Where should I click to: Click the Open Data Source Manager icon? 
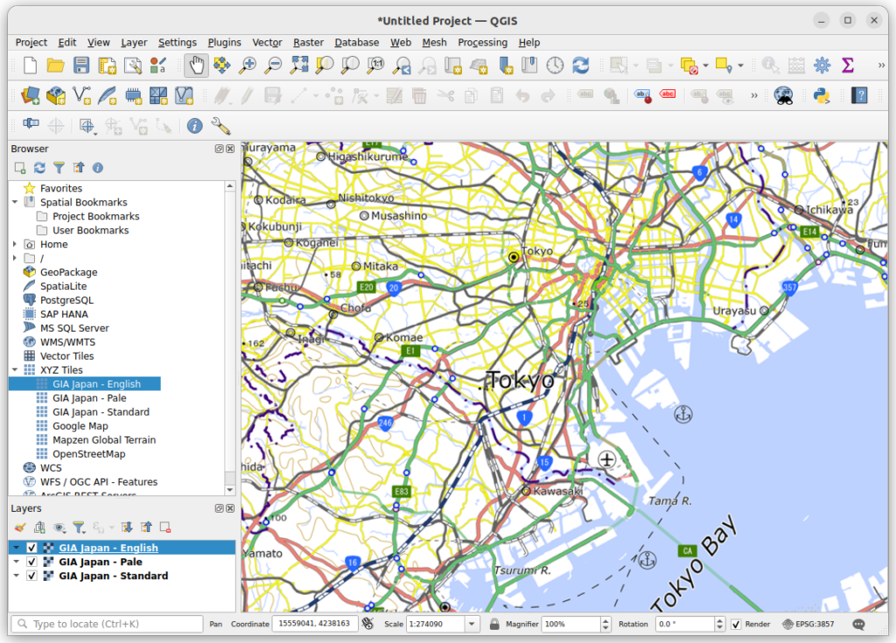tap(31, 95)
